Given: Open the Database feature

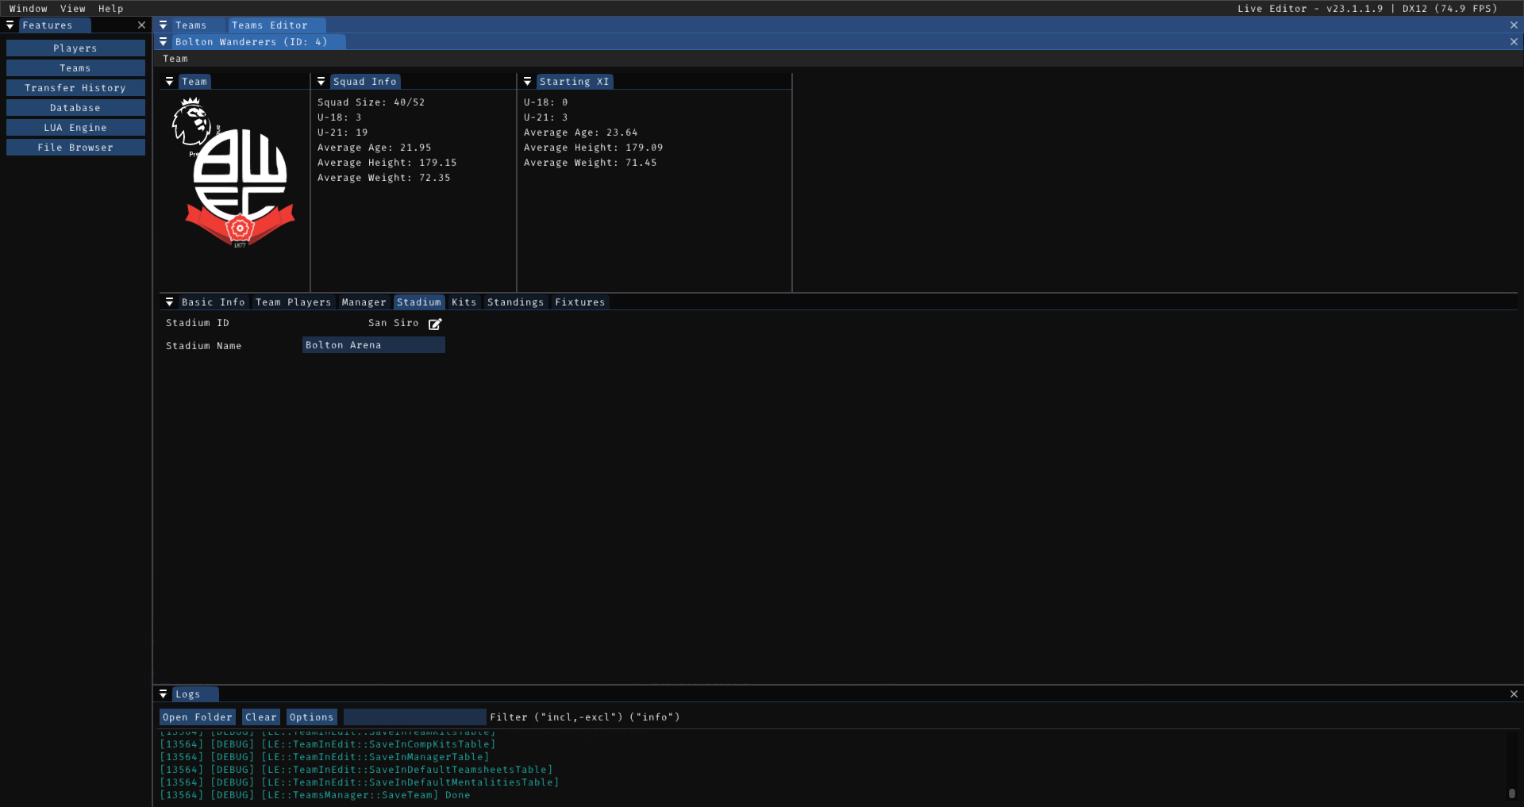Looking at the screenshot, I should tap(75, 108).
